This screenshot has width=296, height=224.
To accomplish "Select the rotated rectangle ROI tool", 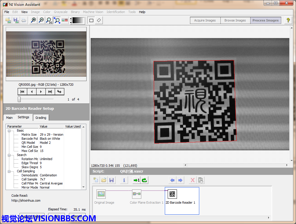I will [99, 20].
